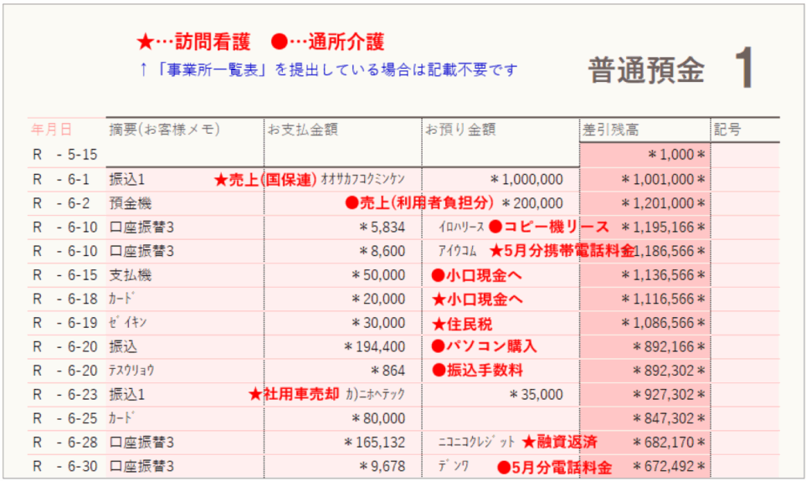Screen dimensions: 806x481
Task: Click the ﾆｺﾆｺｸﾚｼﾞｯﾄ payee text
Action: click(476, 442)
